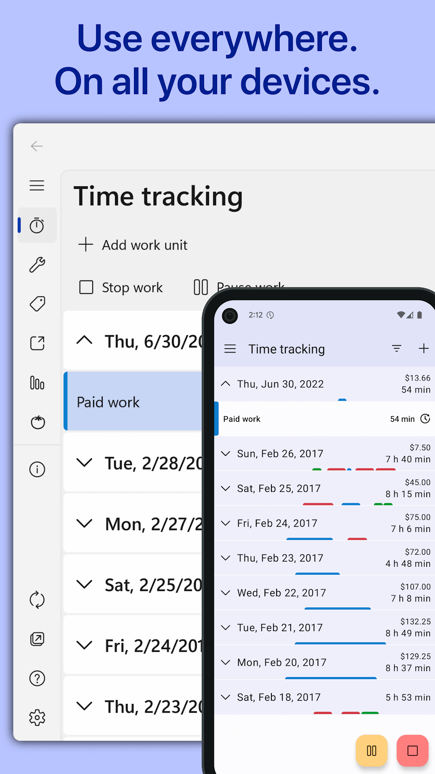Open the wrench tasks icon in sidebar
Viewport: 435px width, 774px height.
click(x=37, y=265)
